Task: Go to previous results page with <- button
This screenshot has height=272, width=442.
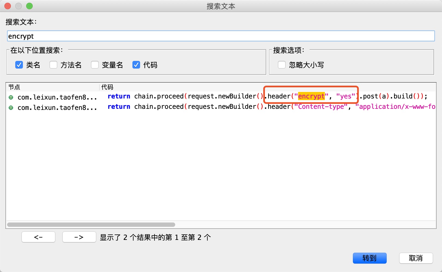Action: coord(38,237)
